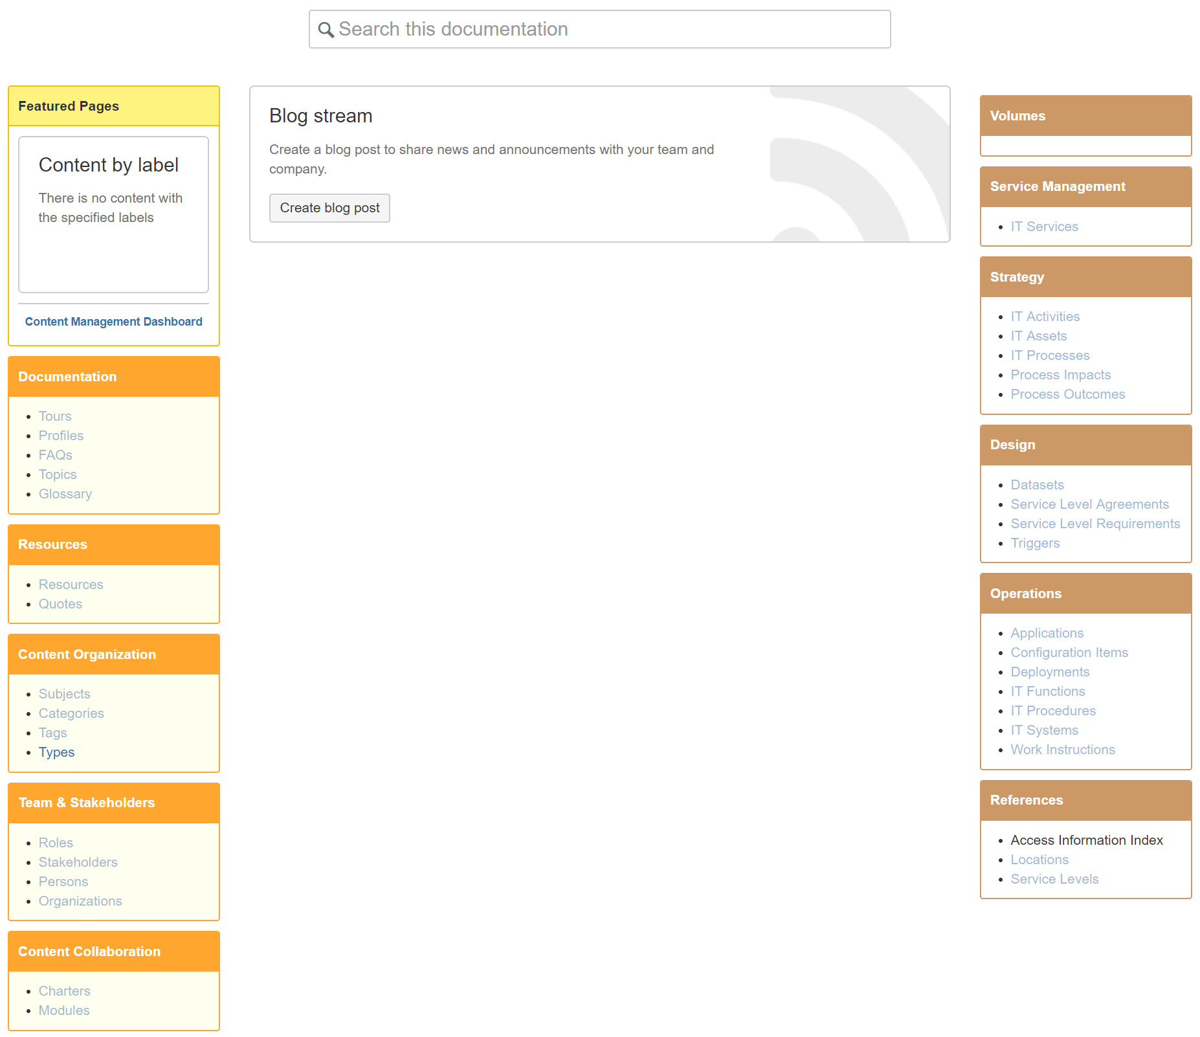Open the Content Management Dashboard
Screen dimensions: 1200x1037
tap(113, 321)
